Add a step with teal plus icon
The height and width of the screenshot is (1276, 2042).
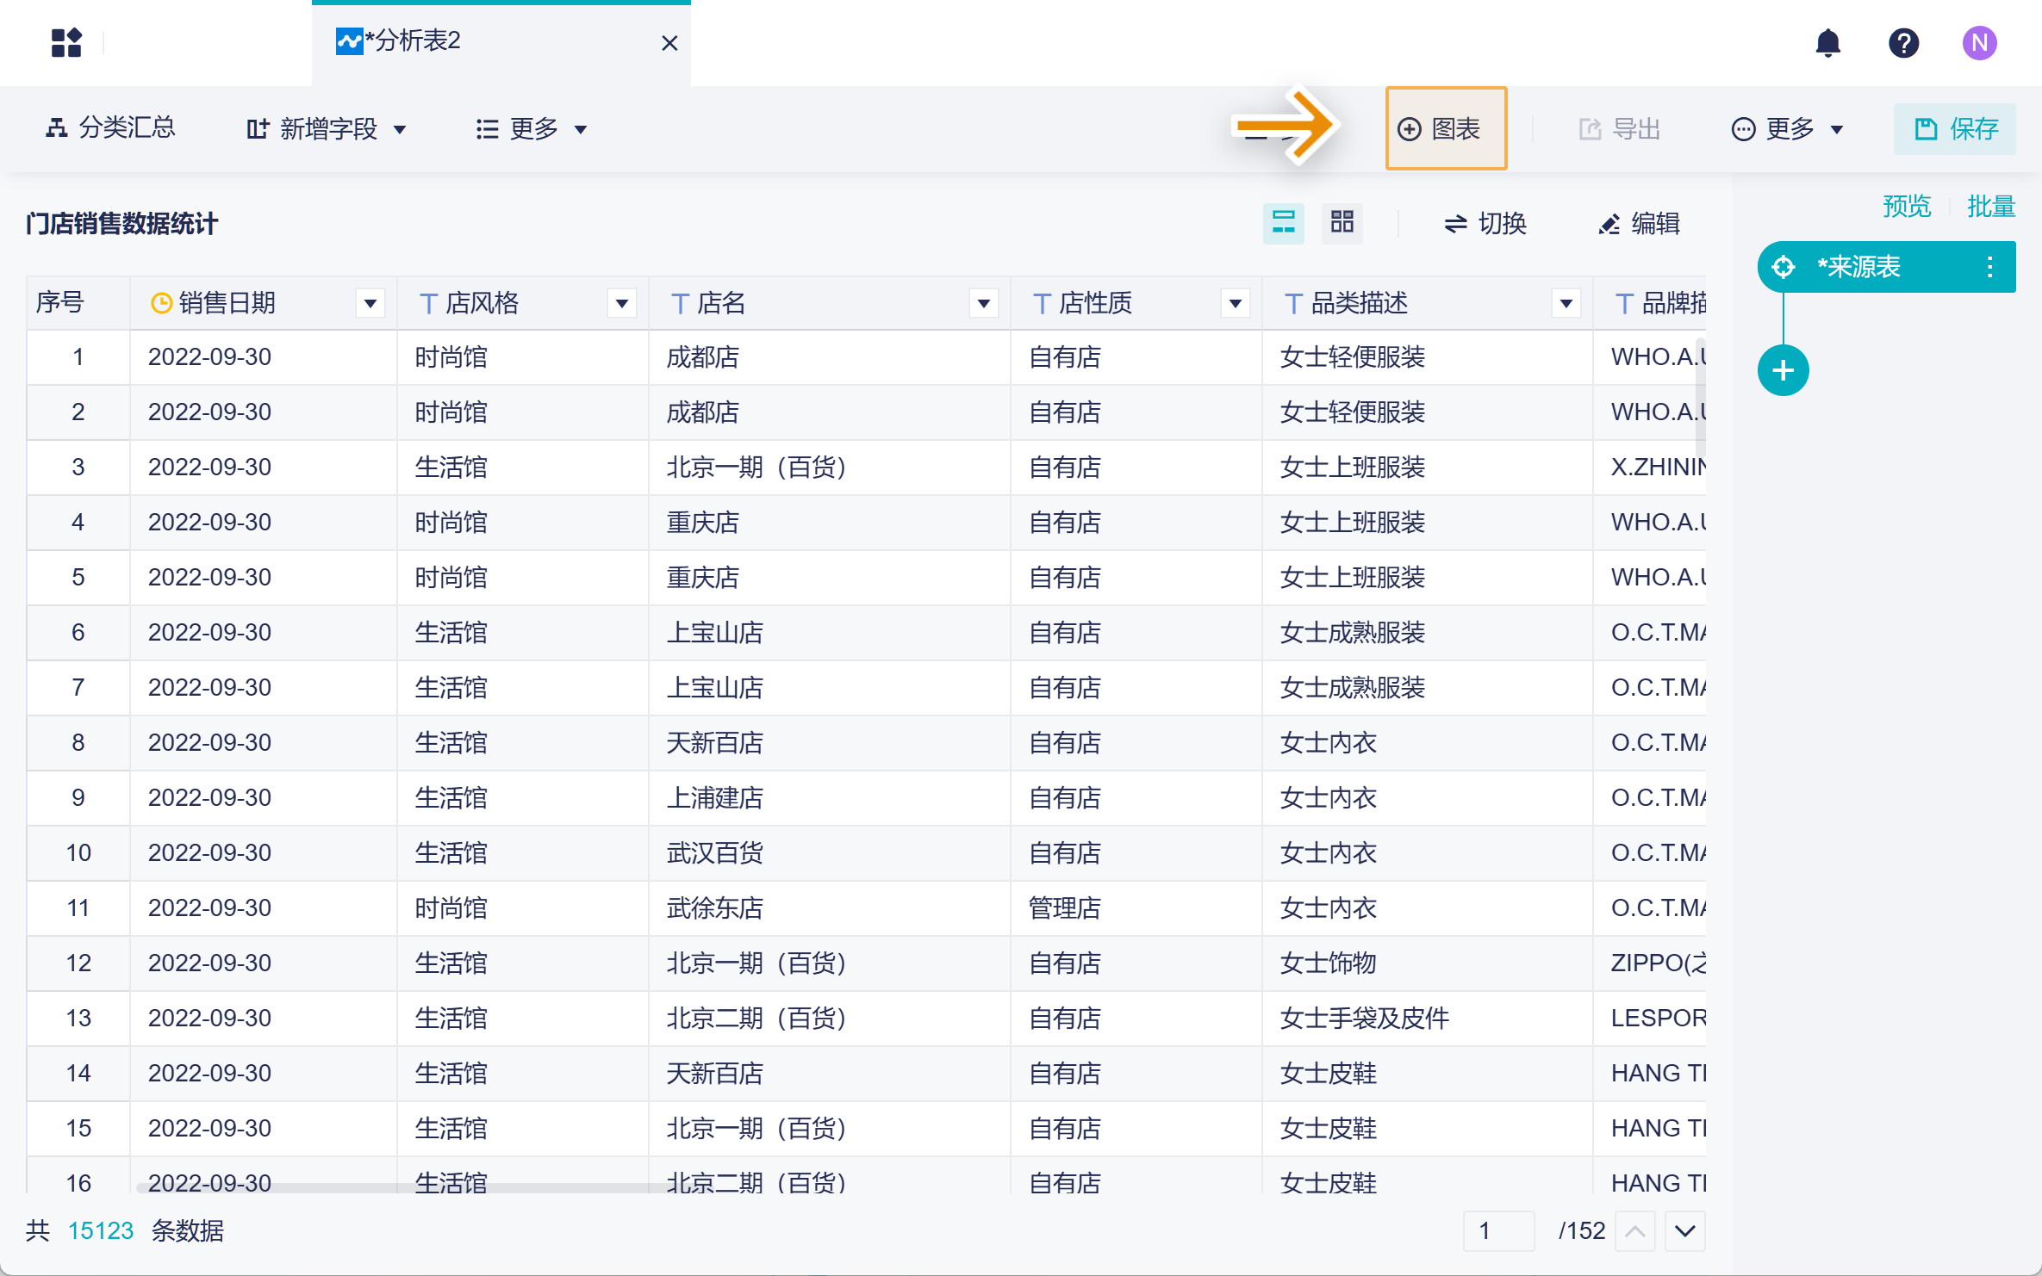[1783, 370]
